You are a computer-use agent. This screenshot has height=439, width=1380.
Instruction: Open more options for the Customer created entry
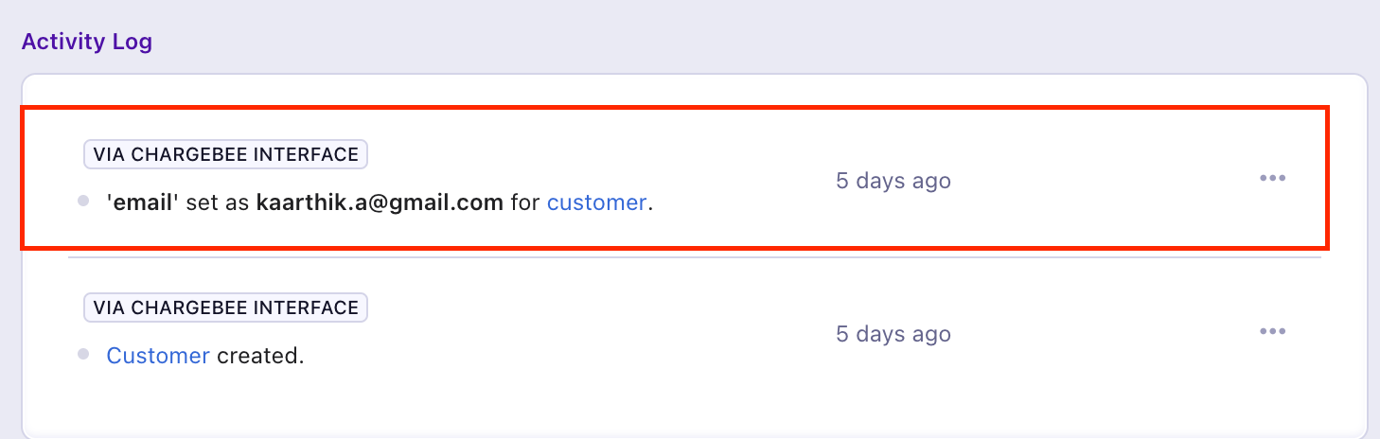pos(1272,331)
